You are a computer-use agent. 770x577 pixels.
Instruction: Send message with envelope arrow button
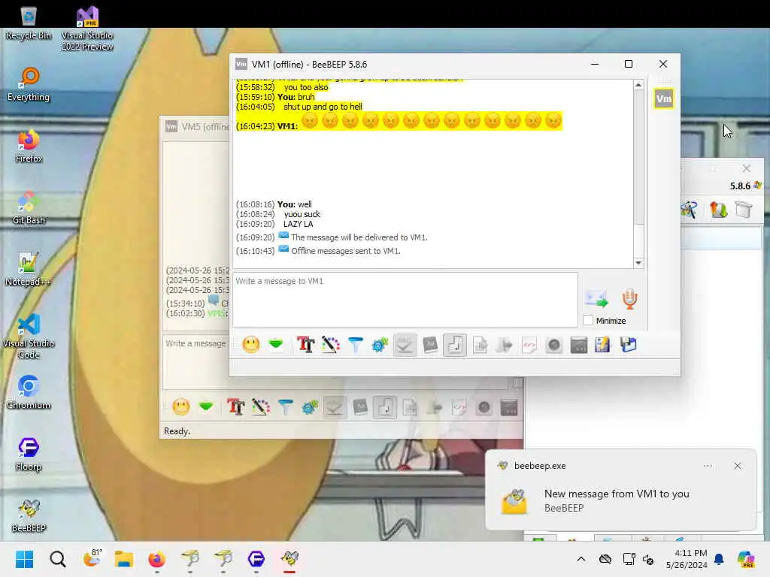(596, 299)
